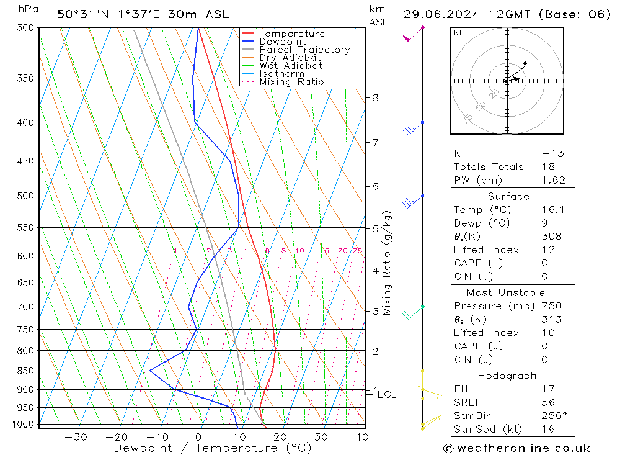Click the surface Temp value '16.1'
The height and width of the screenshot is (455, 620).
click(x=553, y=209)
